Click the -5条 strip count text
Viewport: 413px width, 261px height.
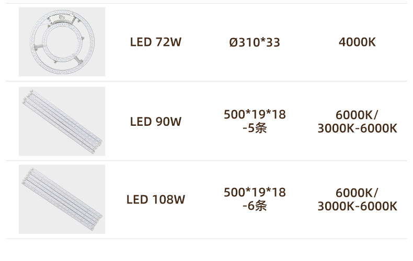pos(255,128)
